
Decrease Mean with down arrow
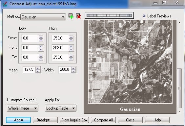tap(38, 71)
